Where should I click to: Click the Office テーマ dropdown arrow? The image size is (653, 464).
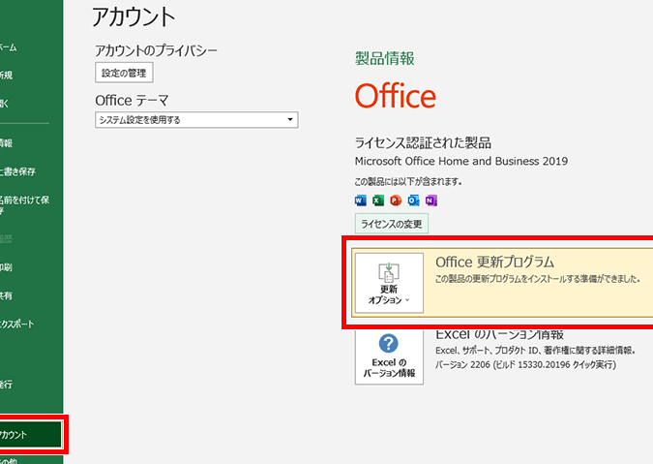[x=289, y=120]
